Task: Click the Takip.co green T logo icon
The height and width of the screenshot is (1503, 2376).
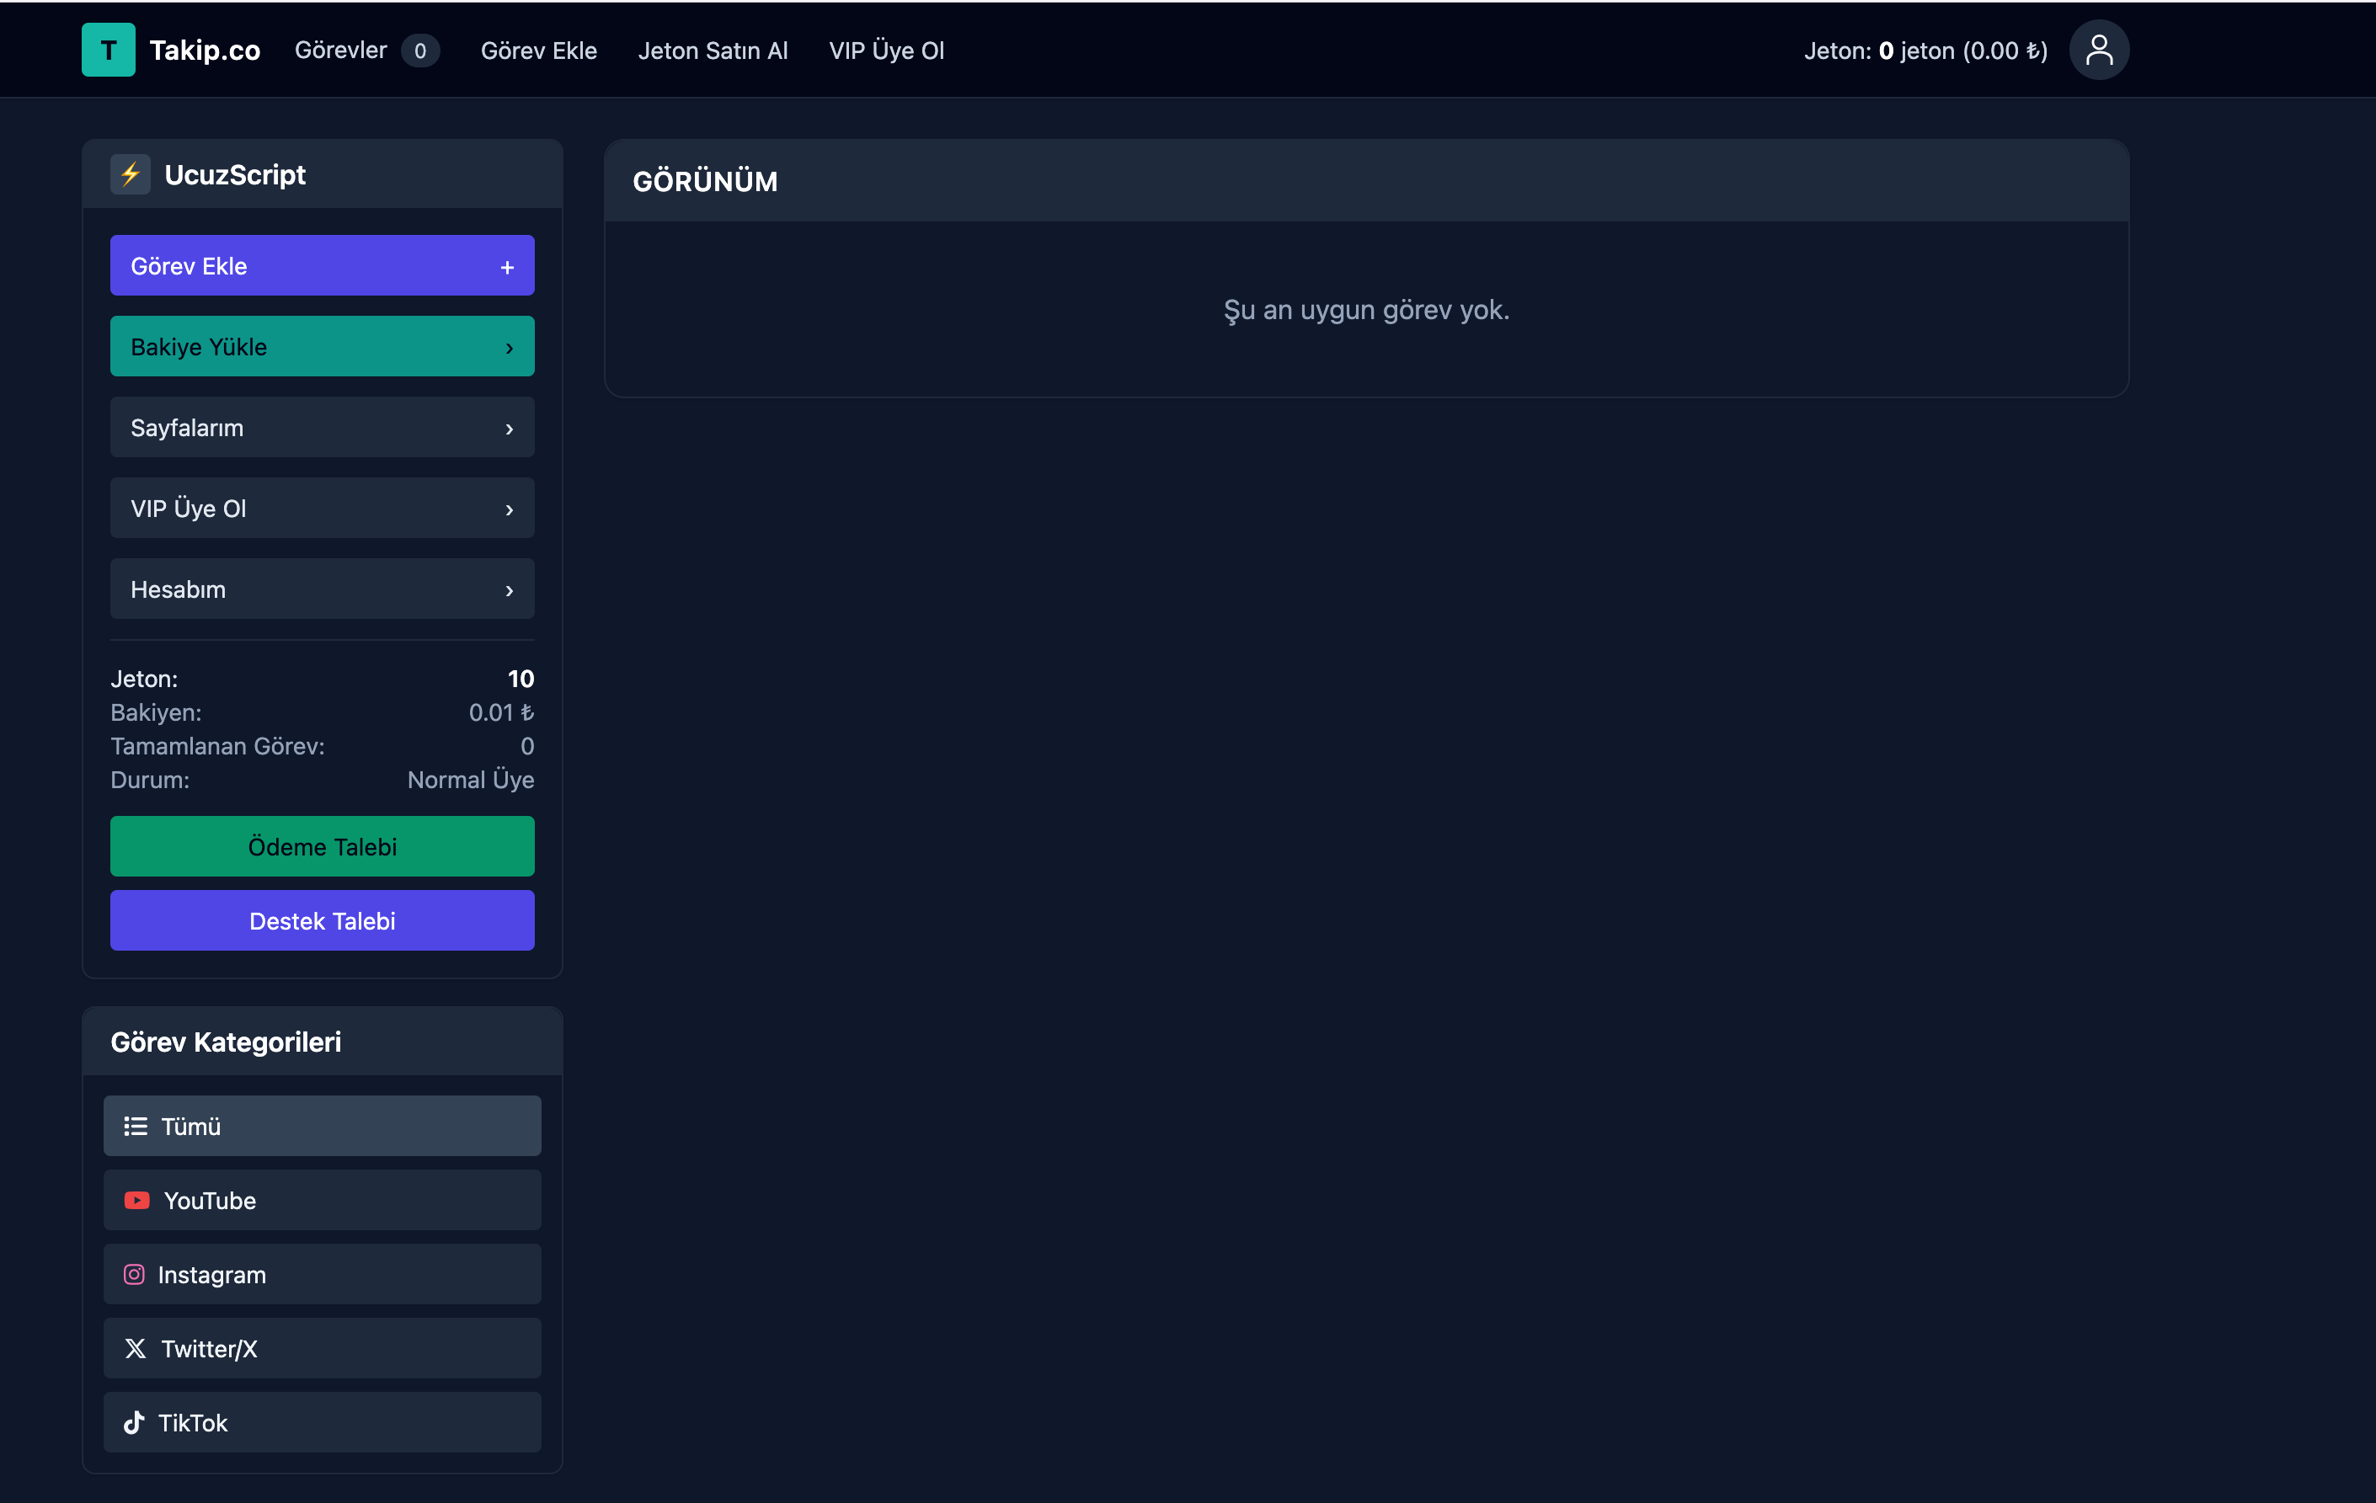Action: (x=108, y=51)
